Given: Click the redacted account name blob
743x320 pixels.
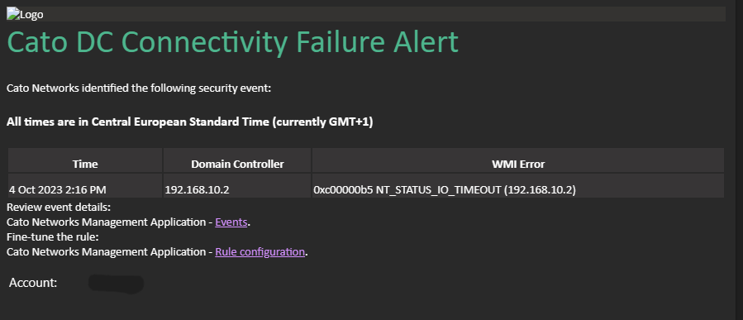Looking at the screenshot, I should click(116, 284).
